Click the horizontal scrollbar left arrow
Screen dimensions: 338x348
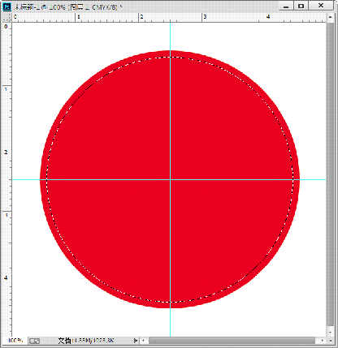[144, 341]
